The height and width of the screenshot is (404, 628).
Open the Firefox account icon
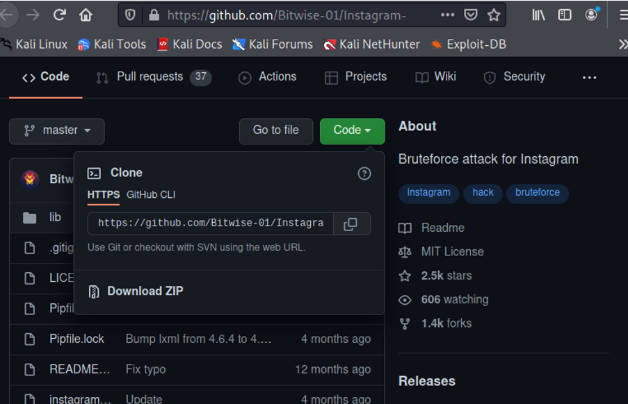(591, 15)
